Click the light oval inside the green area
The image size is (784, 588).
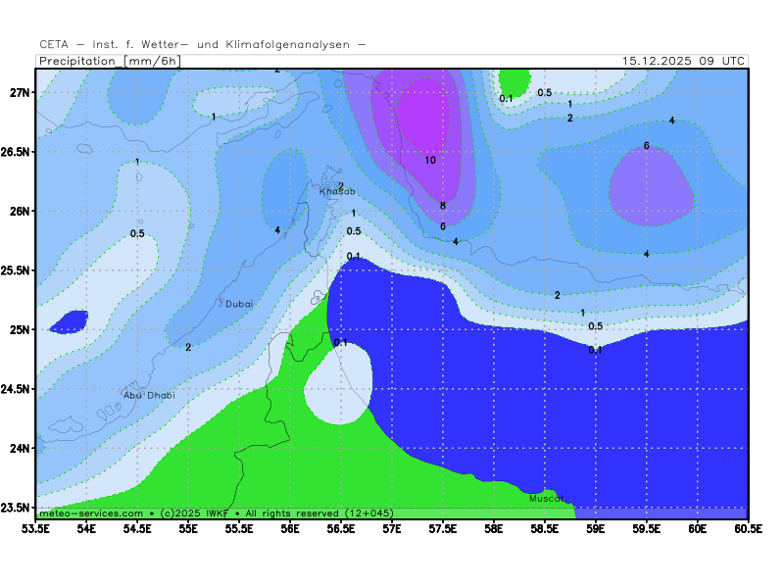pos(339,387)
